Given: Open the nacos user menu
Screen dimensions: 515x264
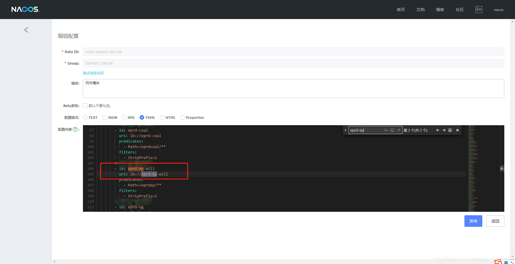Looking at the screenshot, I should (499, 10).
